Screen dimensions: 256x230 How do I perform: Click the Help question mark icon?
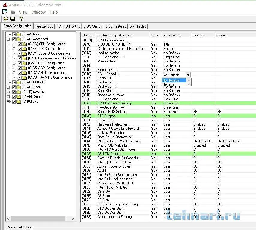[21, 19]
